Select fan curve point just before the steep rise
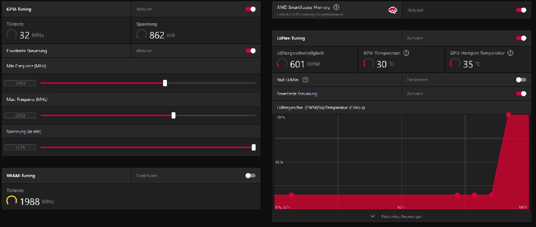Image resolution: width=536 pixels, height=227 pixels. [491, 195]
